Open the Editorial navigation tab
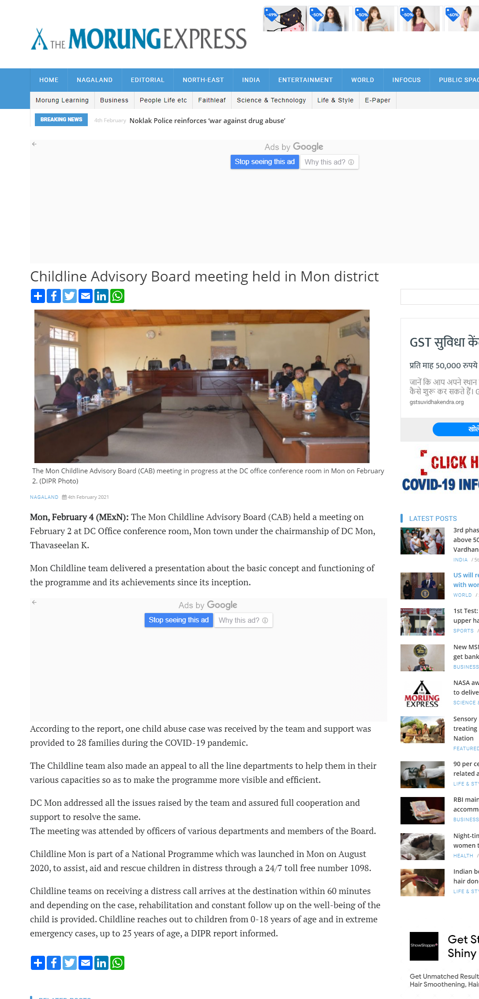Viewport: 479px width, 999px height. [147, 80]
